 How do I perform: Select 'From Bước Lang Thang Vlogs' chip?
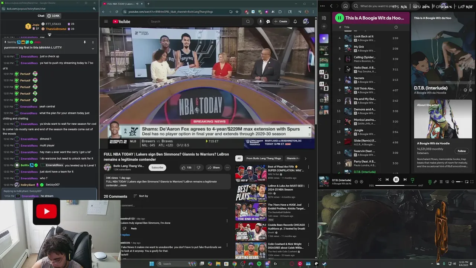(264, 159)
